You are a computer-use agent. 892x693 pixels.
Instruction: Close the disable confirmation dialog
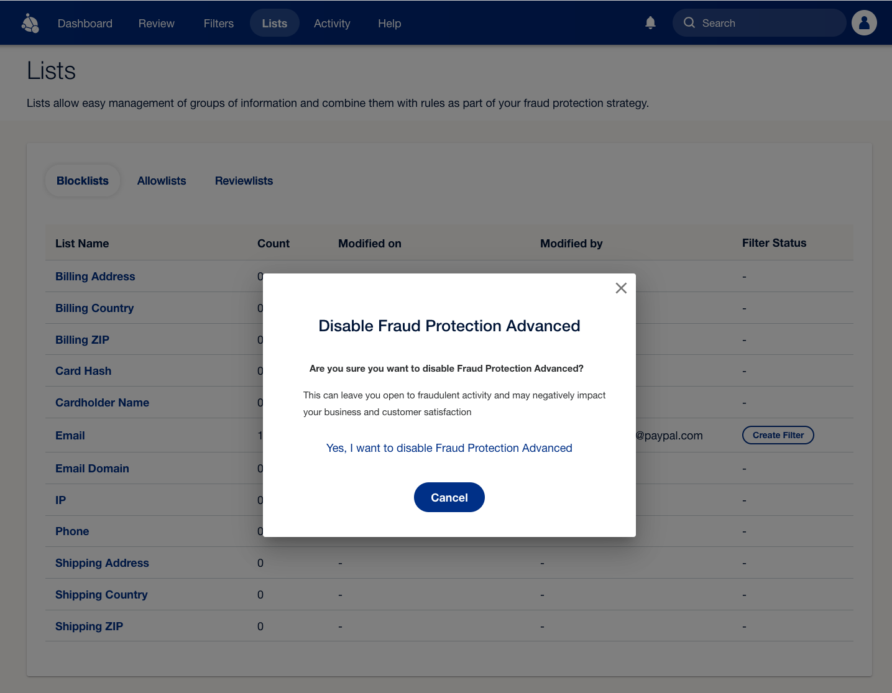click(620, 288)
